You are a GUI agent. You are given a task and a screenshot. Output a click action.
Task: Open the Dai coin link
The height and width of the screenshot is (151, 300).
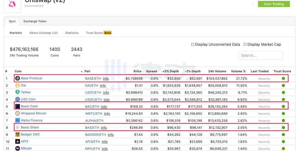(23, 85)
